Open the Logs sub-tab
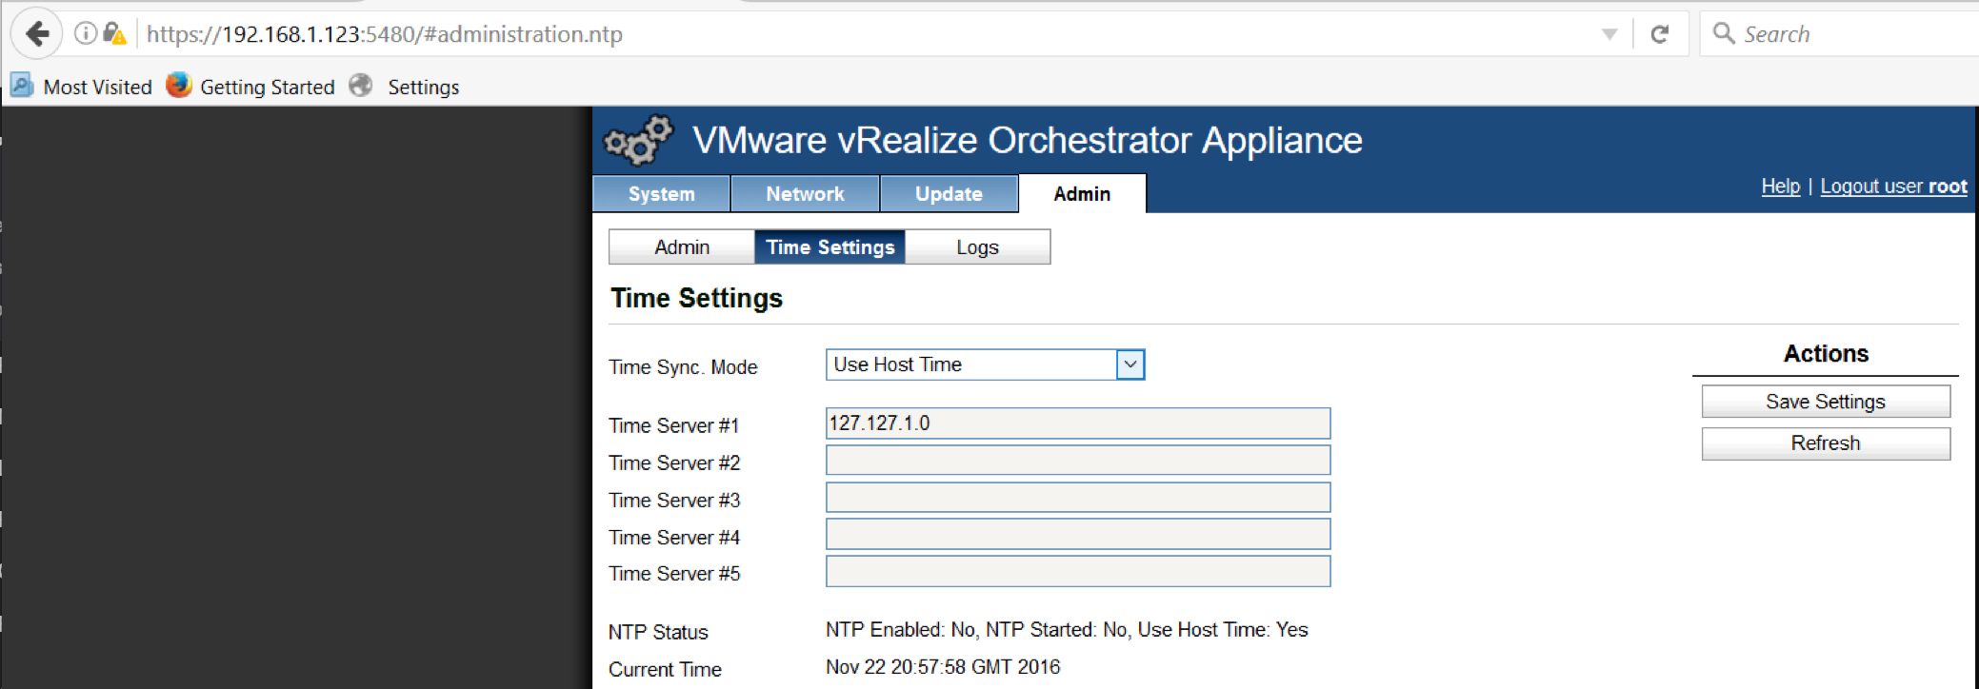Viewport: 1979px width, 689px height. click(977, 247)
